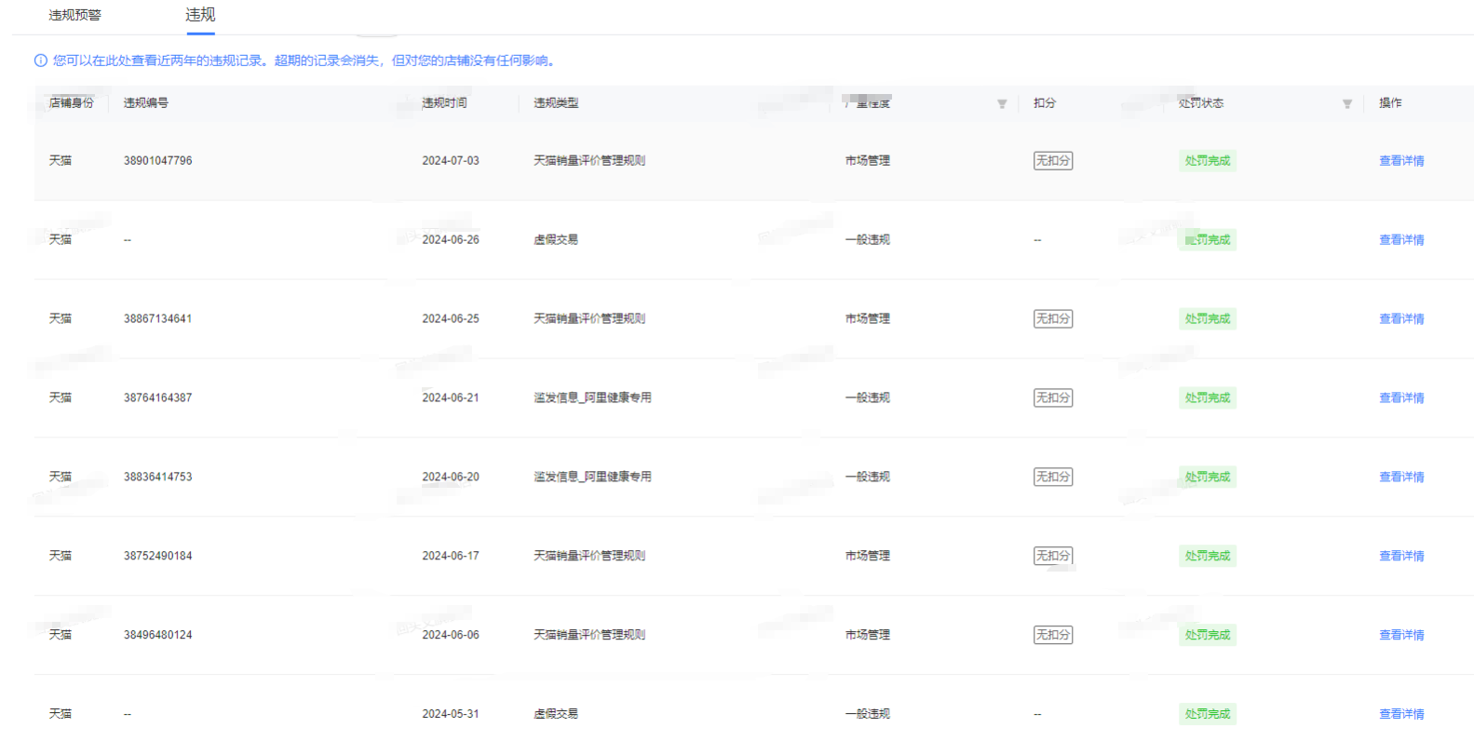1474x754 pixels.
Task: View details of violation 38496480124
Action: [x=1400, y=636]
